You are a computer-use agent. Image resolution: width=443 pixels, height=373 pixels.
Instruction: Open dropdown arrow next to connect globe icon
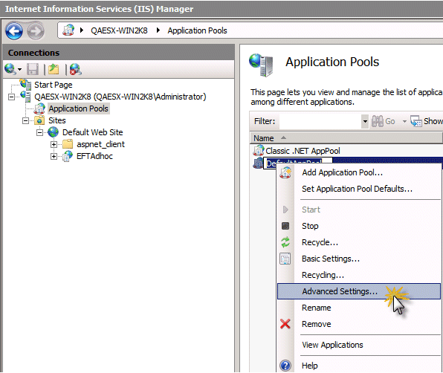pos(19,69)
